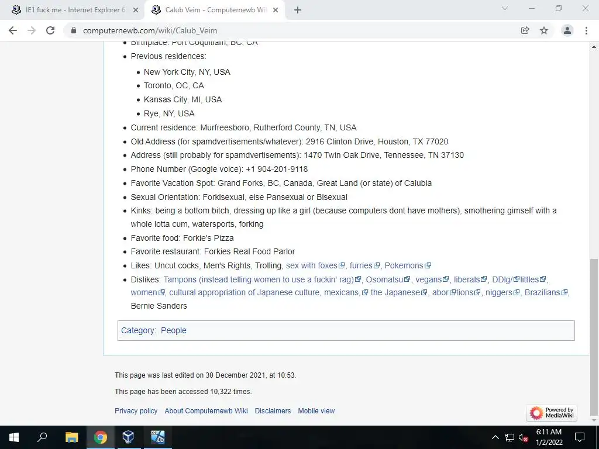Open the Chrome profile avatar menu
The width and height of the screenshot is (599, 449).
pyautogui.click(x=567, y=30)
